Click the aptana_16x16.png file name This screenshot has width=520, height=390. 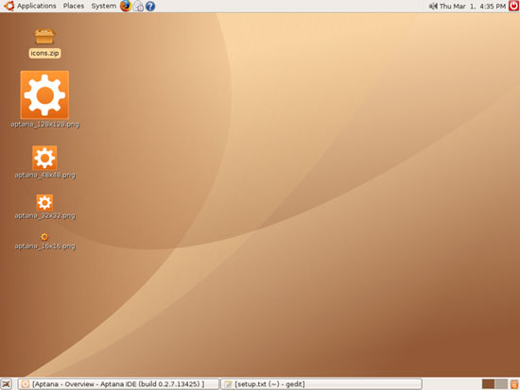45,246
